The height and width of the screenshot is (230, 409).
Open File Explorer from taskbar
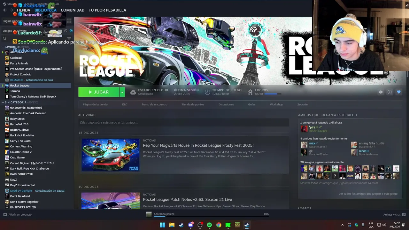pyautogui.click(x=172, y=225)
